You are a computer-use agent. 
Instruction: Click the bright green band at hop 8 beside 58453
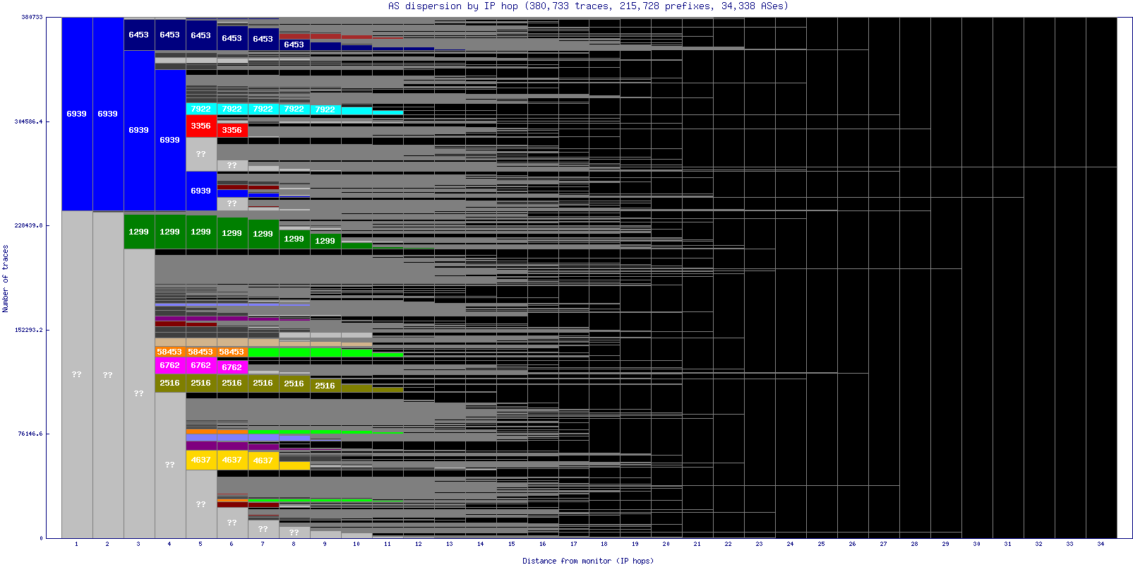point(294,352)
